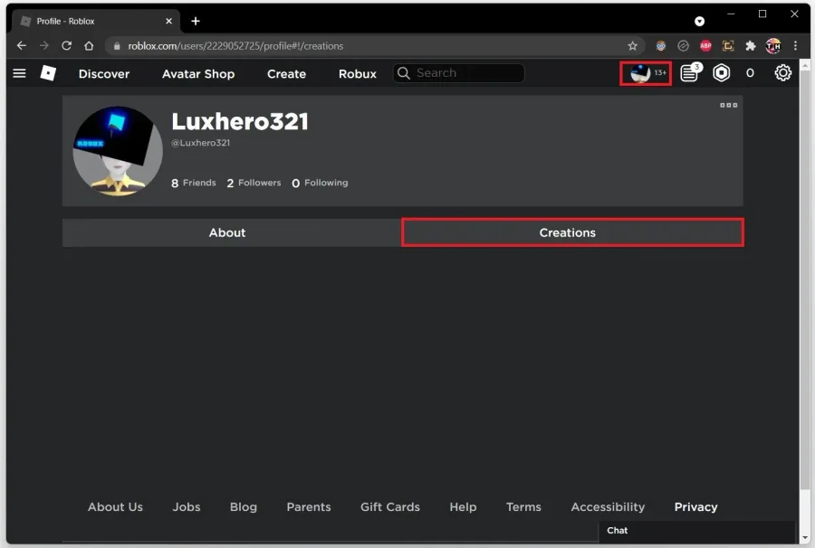
Task: Go to the browser home page
Action: pos(89,45)
